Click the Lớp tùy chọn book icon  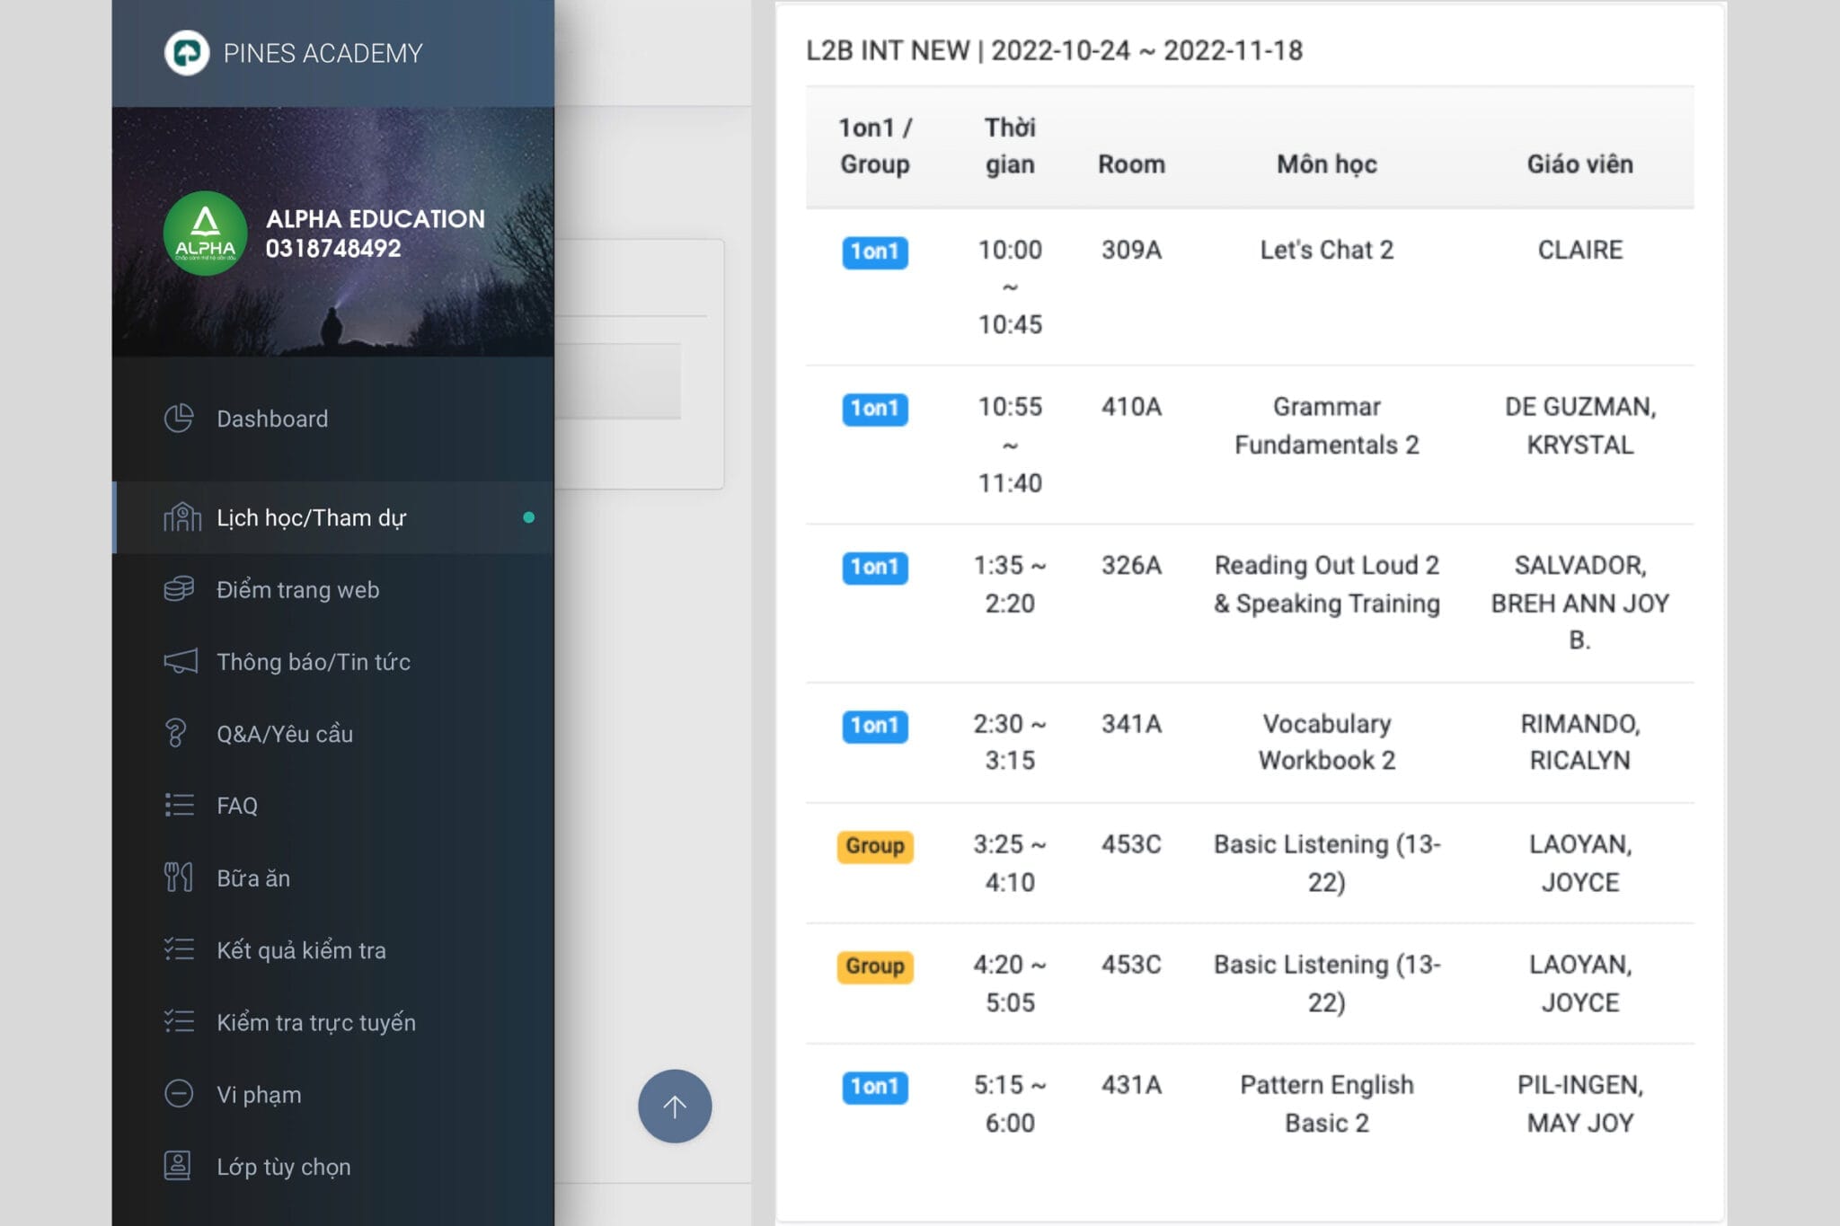click(177, 1166)
